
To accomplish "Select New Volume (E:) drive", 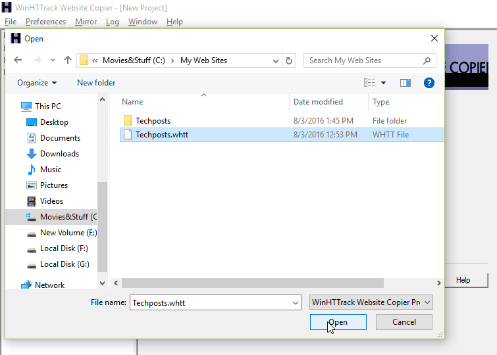I will click(x=68, y=233).
